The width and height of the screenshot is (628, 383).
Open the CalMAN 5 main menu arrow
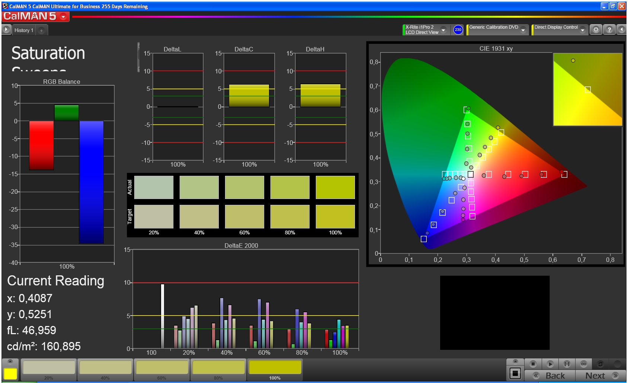coord(63,17)
